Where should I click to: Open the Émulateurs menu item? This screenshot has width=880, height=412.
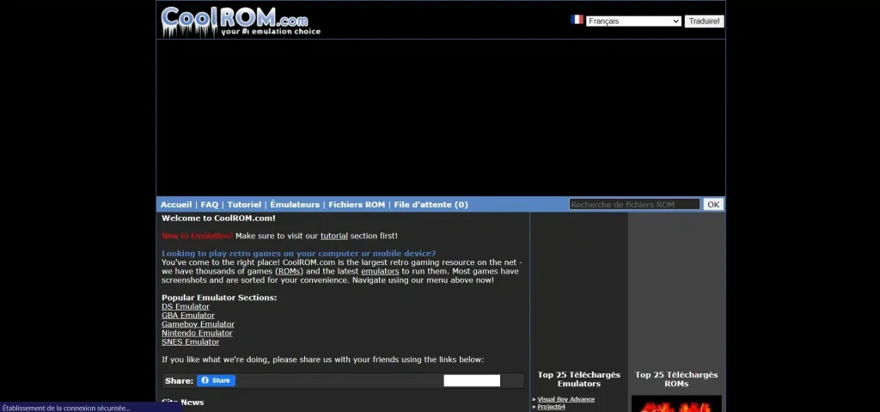[295, 205]
